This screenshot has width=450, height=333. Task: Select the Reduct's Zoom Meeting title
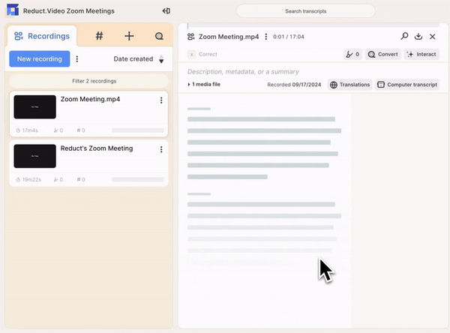coord(97,148)
